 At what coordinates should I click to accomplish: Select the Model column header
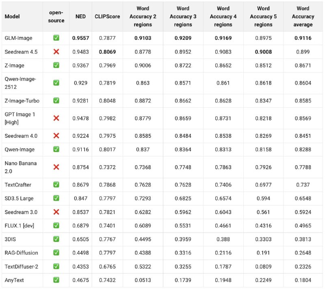point(13,17)
